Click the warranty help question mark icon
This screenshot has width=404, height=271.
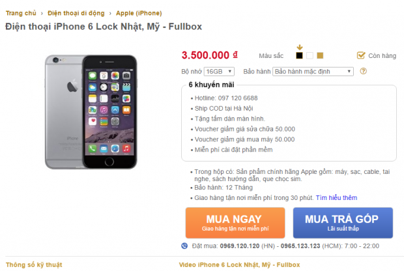tap(364, 71)
